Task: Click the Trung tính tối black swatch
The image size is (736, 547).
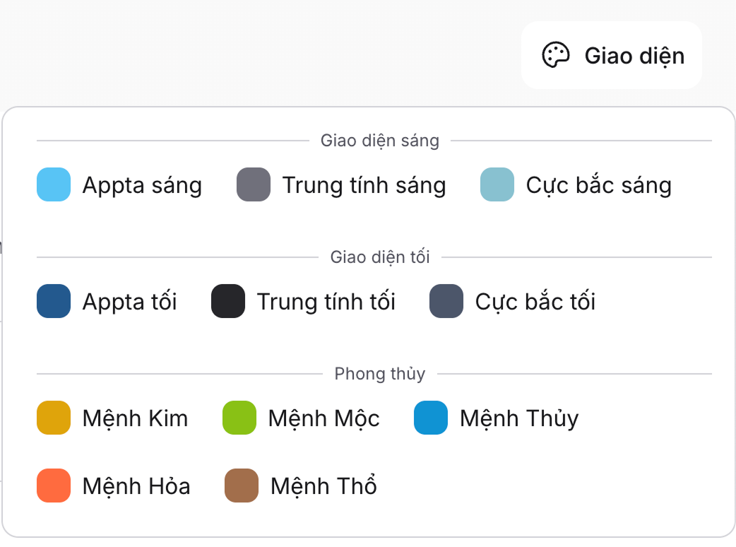Action: point(227,302)
